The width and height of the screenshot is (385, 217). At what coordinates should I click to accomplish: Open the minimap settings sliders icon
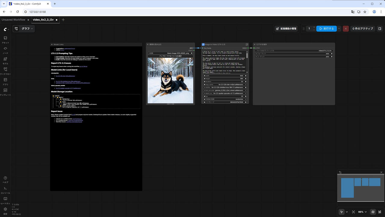pyautogui.click(x=340, y=172)
